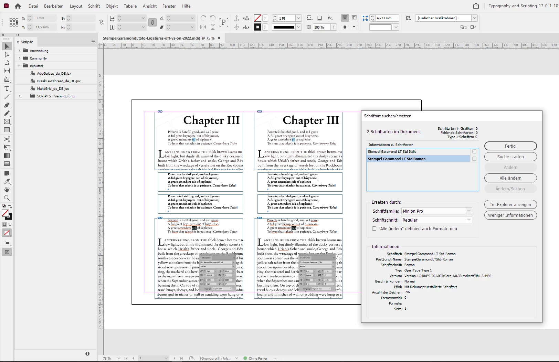Open the Tabelle menu
The width and height of the screenshot is (559, 362).
pyautogui.click(x=130, y=6)
